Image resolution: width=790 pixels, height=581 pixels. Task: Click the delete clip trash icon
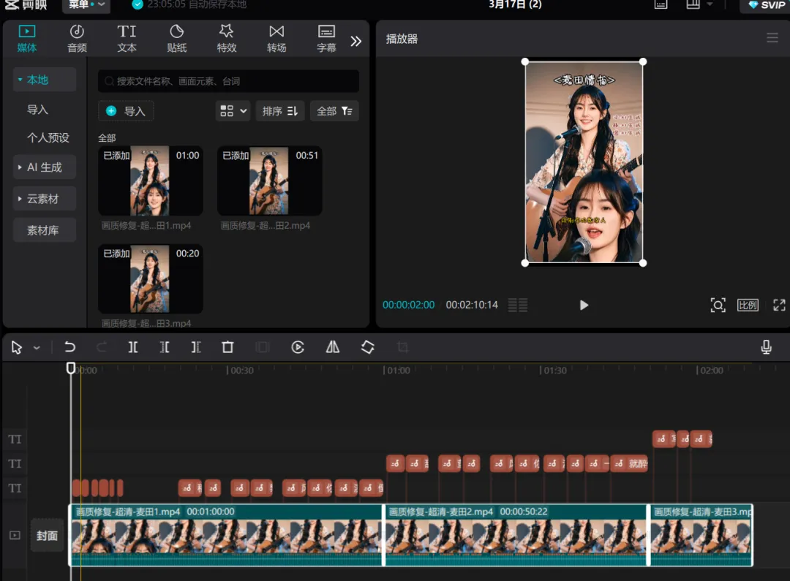click(227, 347)
